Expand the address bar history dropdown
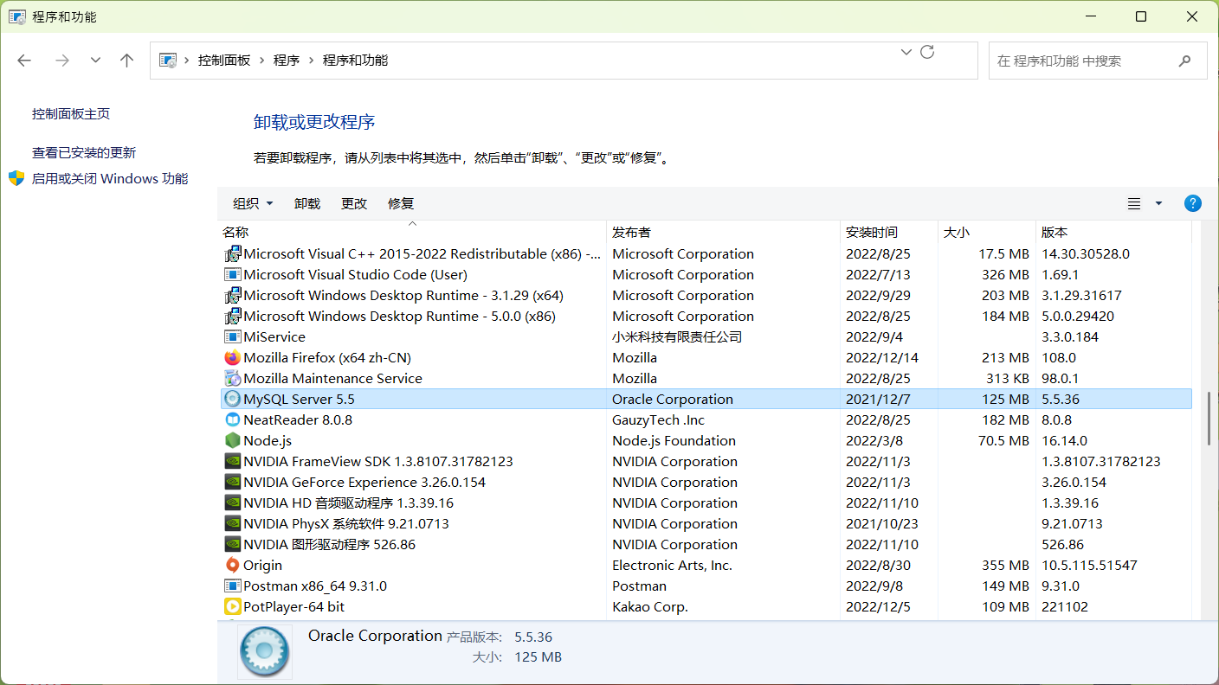 coord(906,52)
